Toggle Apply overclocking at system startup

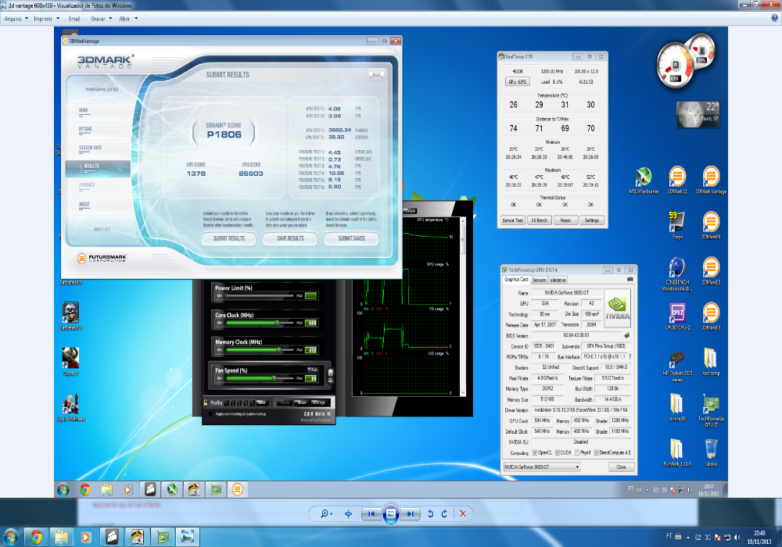[x=209, y=414]
